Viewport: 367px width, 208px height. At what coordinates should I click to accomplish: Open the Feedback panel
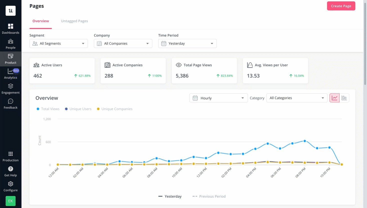click(x=10, y=103)
